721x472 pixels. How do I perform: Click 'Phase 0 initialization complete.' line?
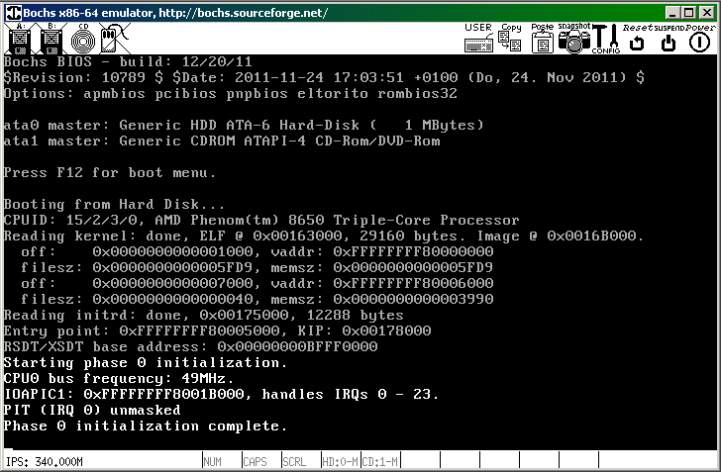(x=146, y=426)
